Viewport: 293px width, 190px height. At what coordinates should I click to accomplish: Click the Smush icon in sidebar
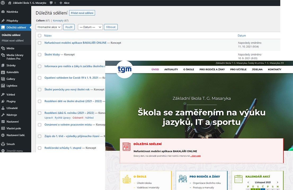[3, 144]
